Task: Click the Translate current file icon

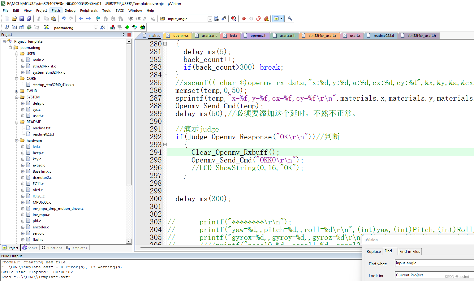Action: pos(7,27)
